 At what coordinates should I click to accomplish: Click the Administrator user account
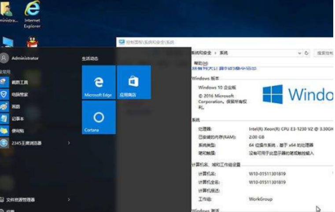pyautogui.click(x=25, y=58)
